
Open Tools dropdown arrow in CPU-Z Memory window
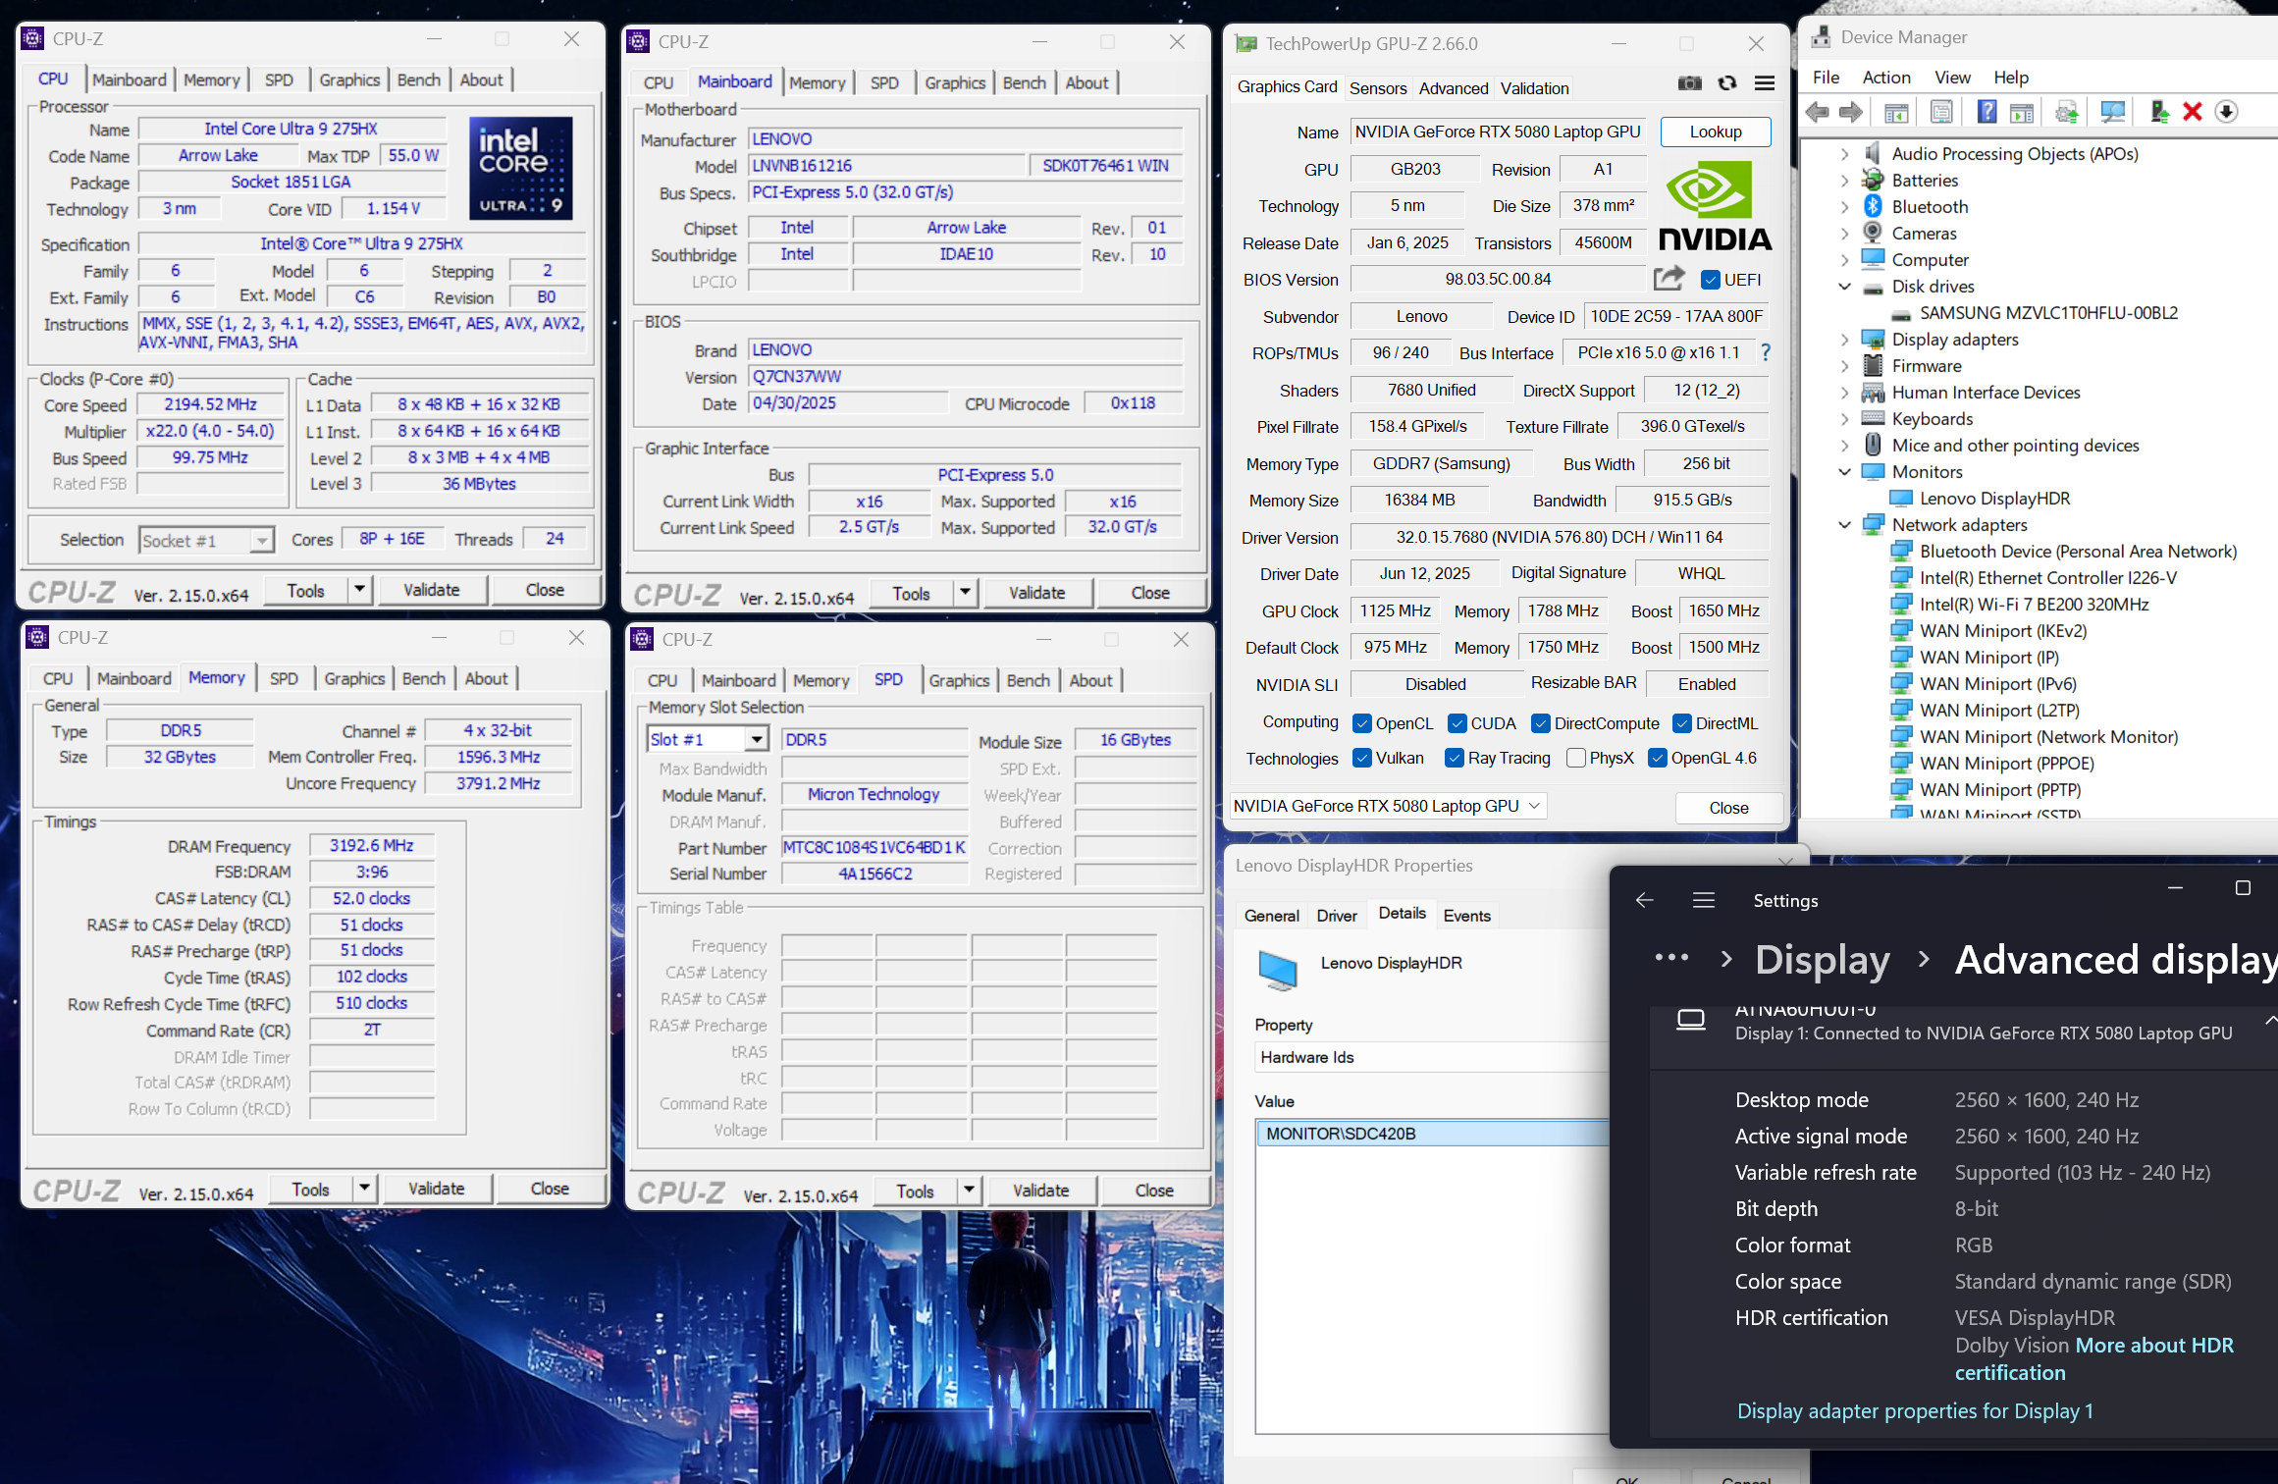point(364,1189)
